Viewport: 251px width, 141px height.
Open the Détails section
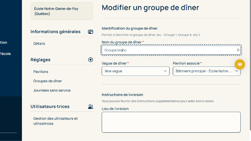(39, 44)
